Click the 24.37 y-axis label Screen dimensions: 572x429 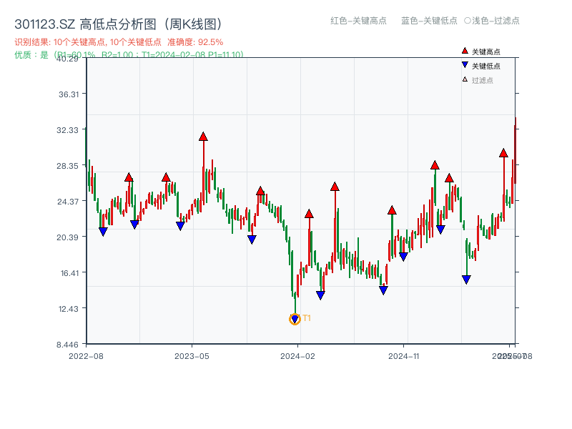tap(68, 202)
